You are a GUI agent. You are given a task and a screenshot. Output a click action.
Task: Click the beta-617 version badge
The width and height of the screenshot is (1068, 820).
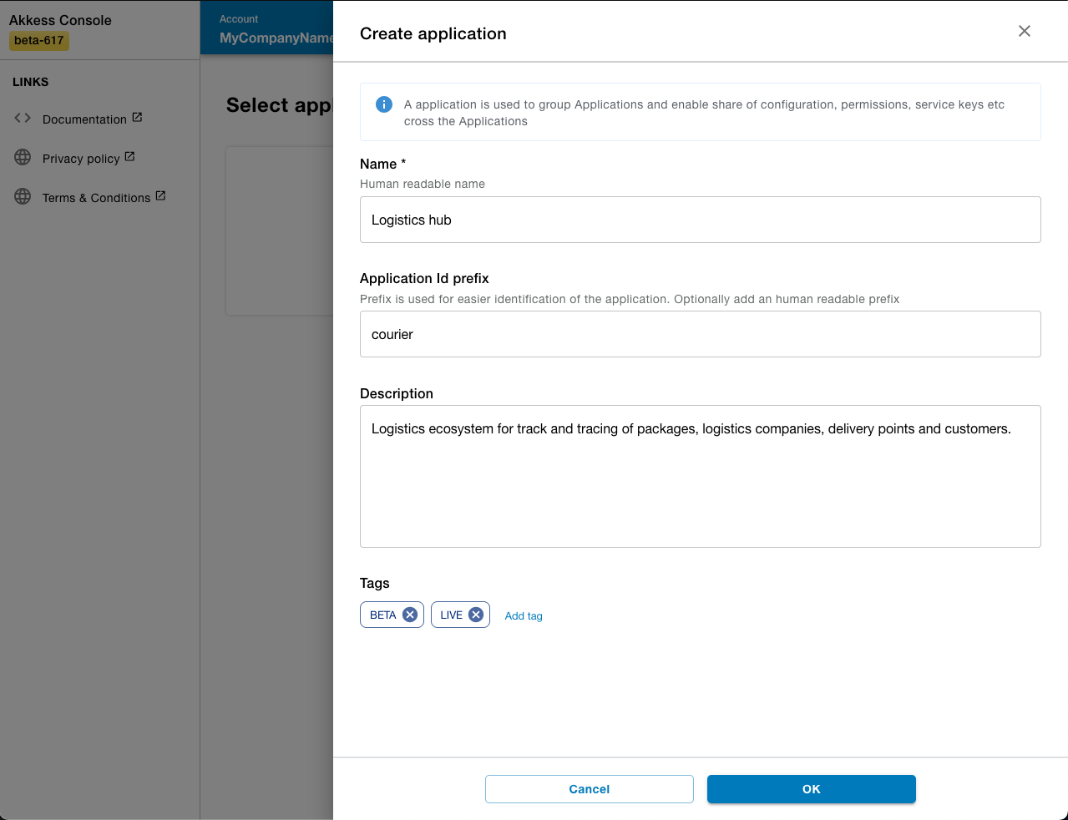[38, 40]
